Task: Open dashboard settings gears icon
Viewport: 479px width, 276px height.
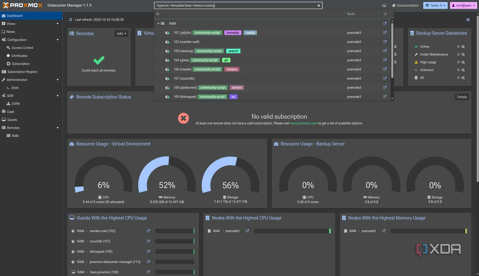Action: (x=468, y=20)
